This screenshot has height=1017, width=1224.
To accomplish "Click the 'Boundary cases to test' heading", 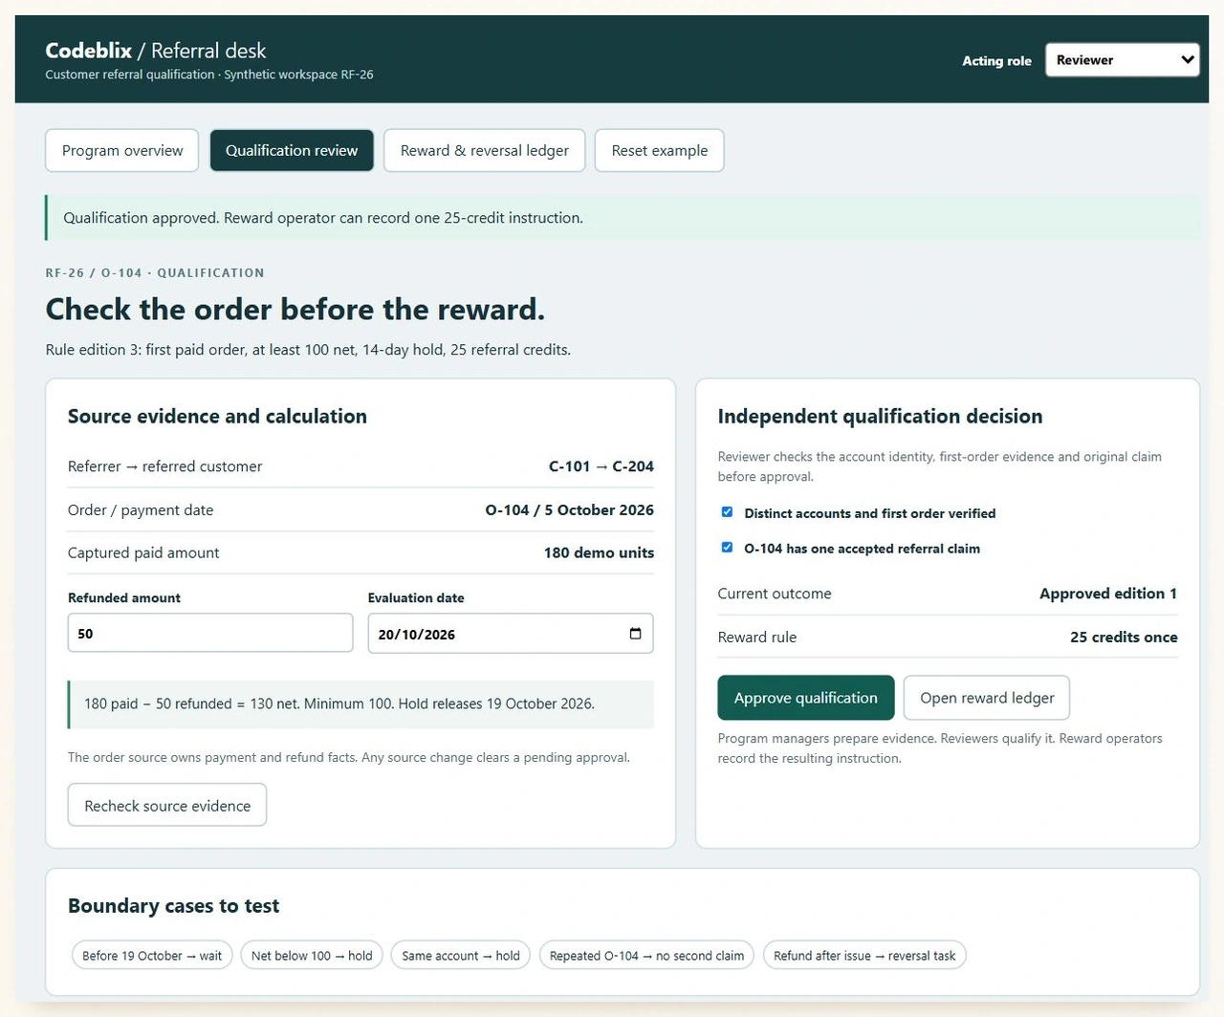I will pyautogui.click(x=173, y=906).
